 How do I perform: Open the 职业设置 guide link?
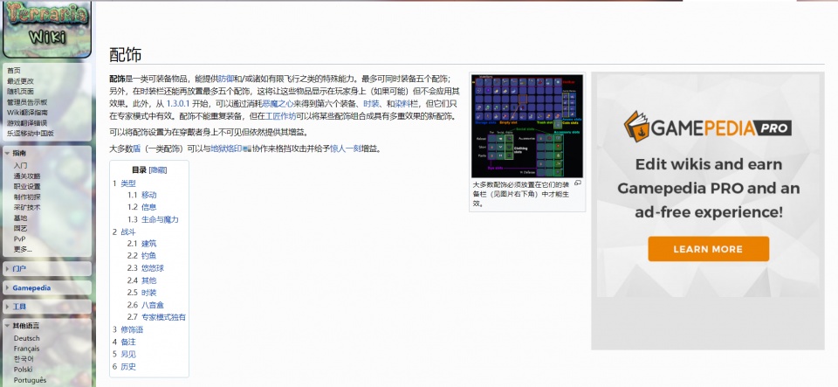point(27,187)
